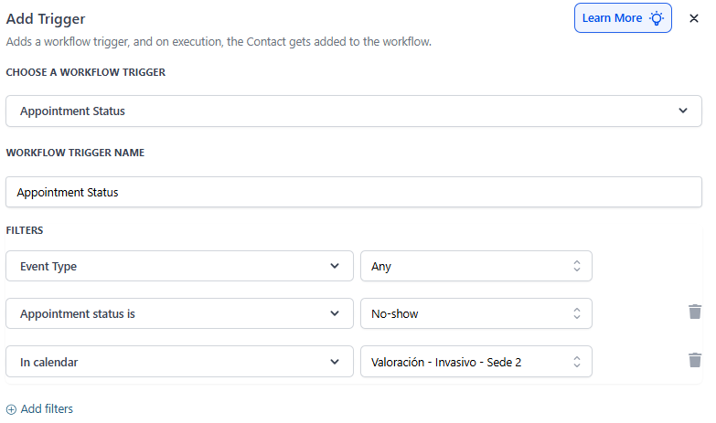Toggle the arrows on the Any selector
The width and height of the screenshot is (716, 423).
click(x=577, y=266)
